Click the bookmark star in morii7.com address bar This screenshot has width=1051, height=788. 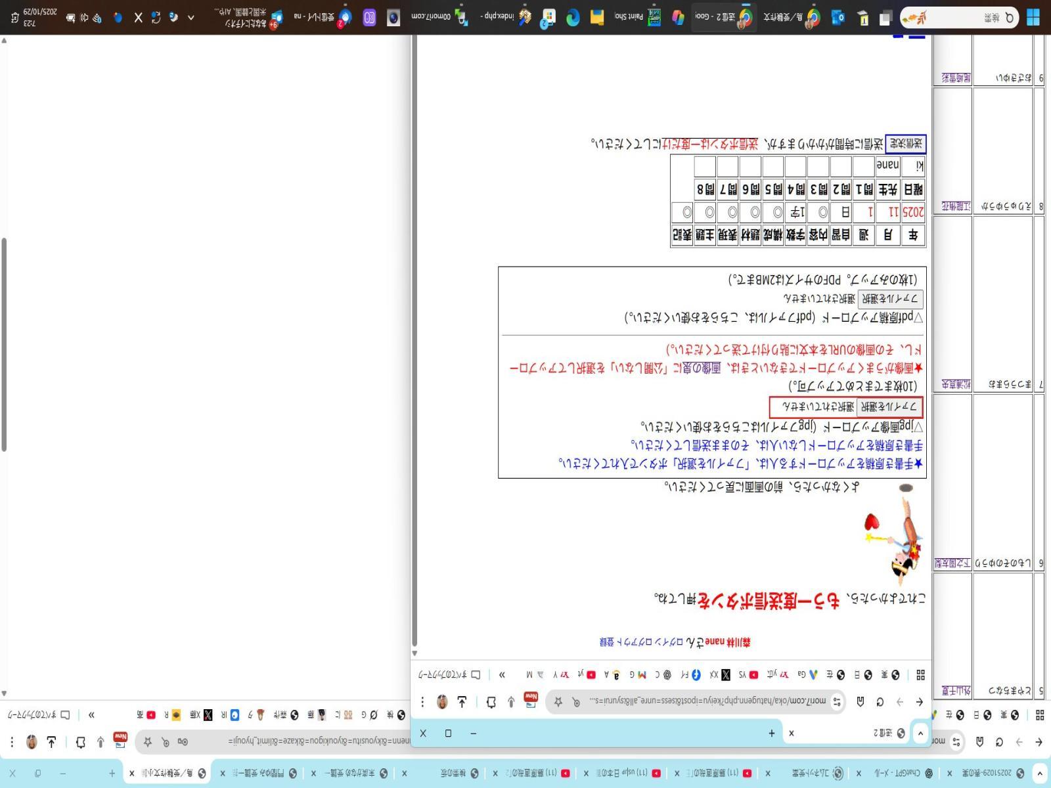558,702
